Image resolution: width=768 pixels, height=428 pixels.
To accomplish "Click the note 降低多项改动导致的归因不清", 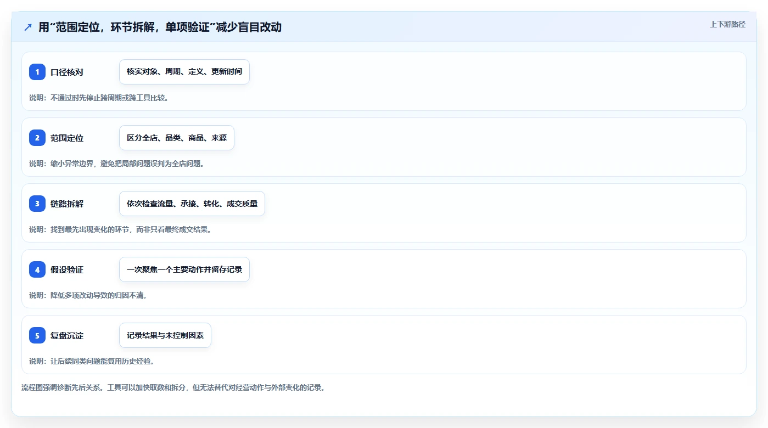I will [x=88, y=295].
